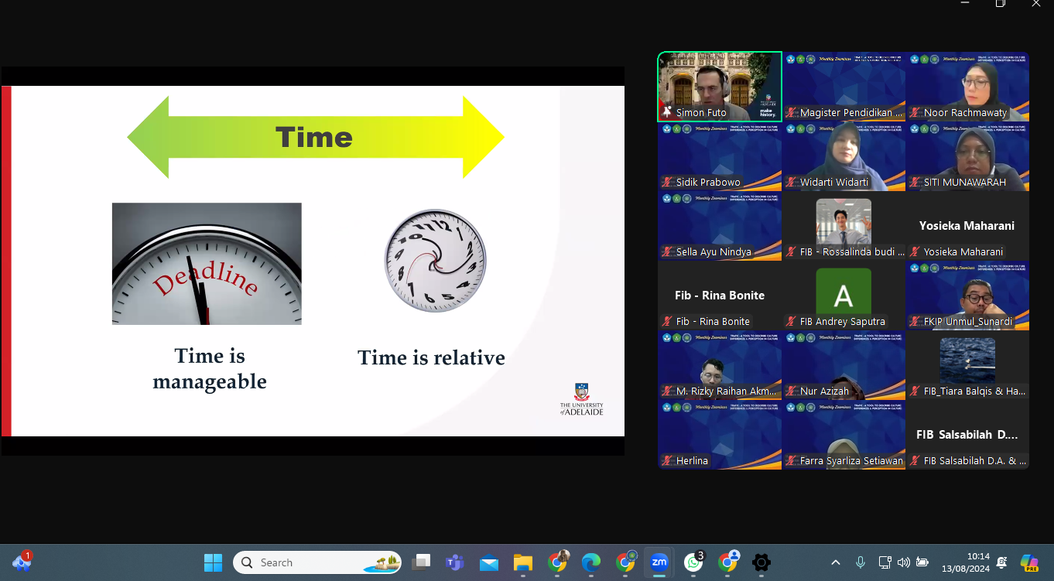Open Zoom from the taskbar
Image resolution: width=1054 pixels, height=581 pixels.
[659, 562]
